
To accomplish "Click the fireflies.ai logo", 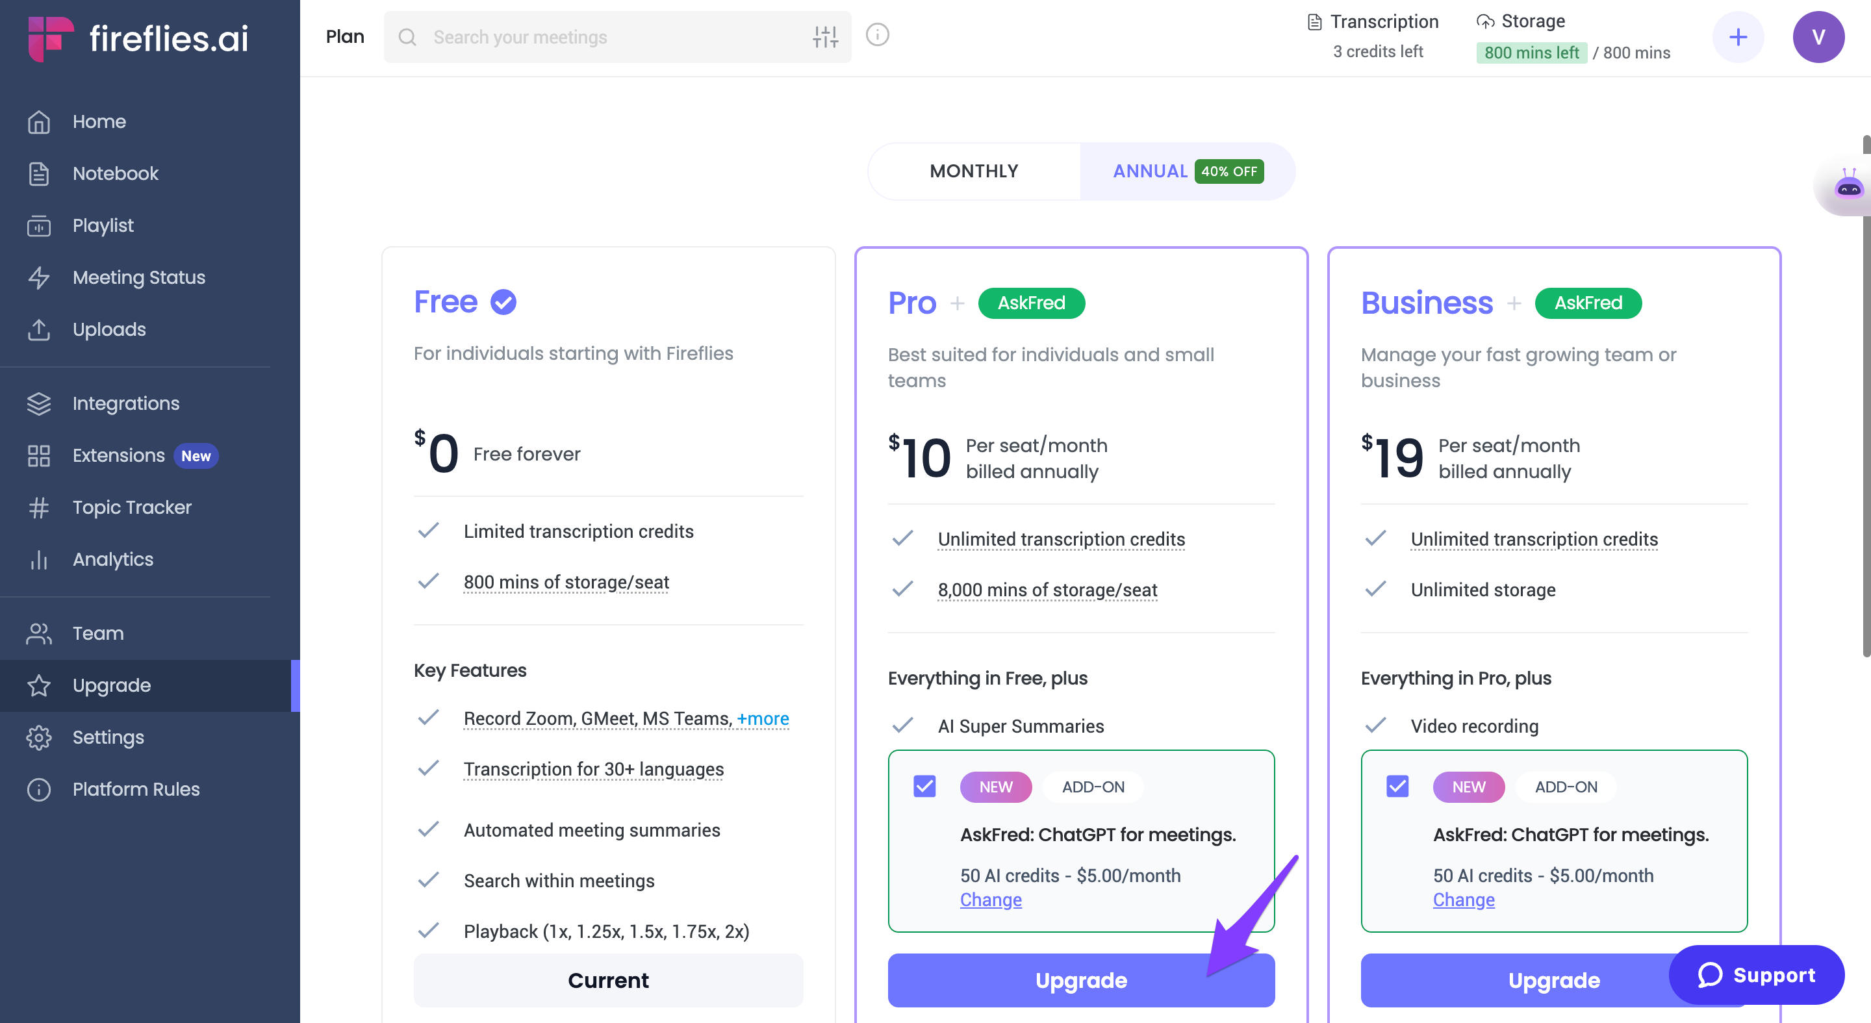I will 138,38.
